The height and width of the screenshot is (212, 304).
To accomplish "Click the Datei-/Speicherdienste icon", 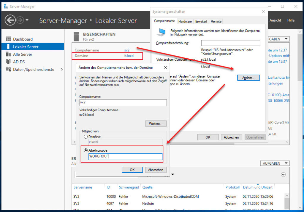I will [8, 69].
